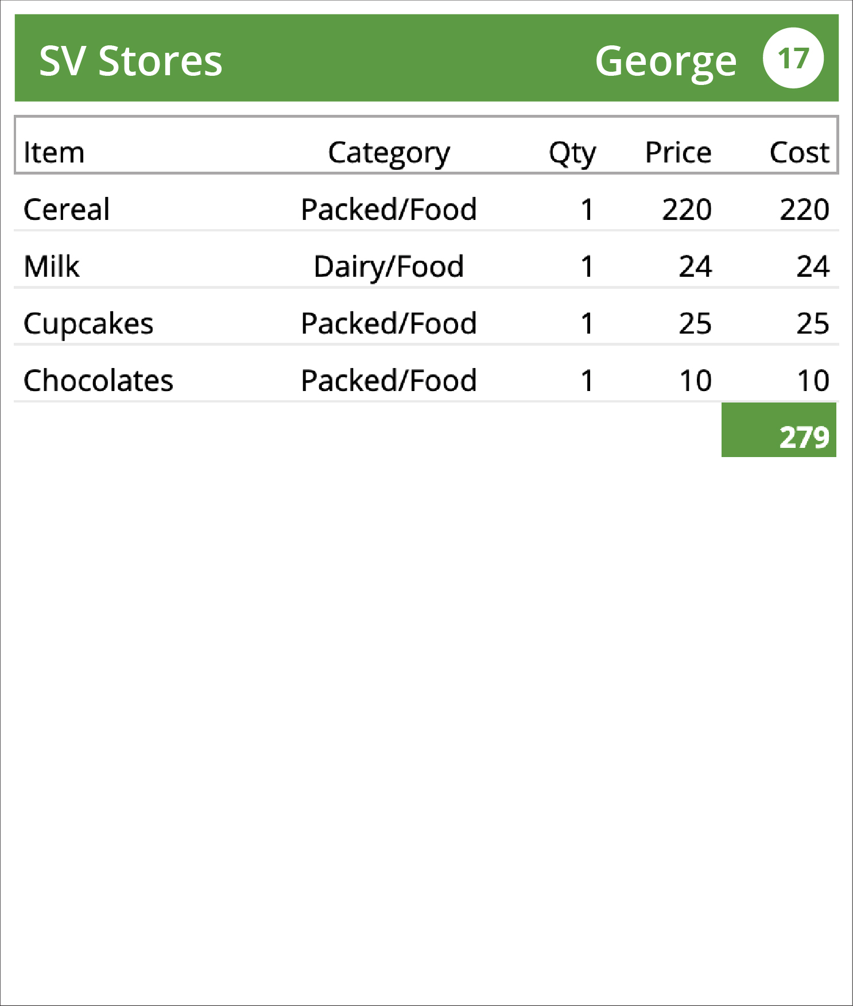Click the Dairy/Food category cell
Image resolution: width=853 pixels, height=1006 pixels.
[x=389, y=268]
